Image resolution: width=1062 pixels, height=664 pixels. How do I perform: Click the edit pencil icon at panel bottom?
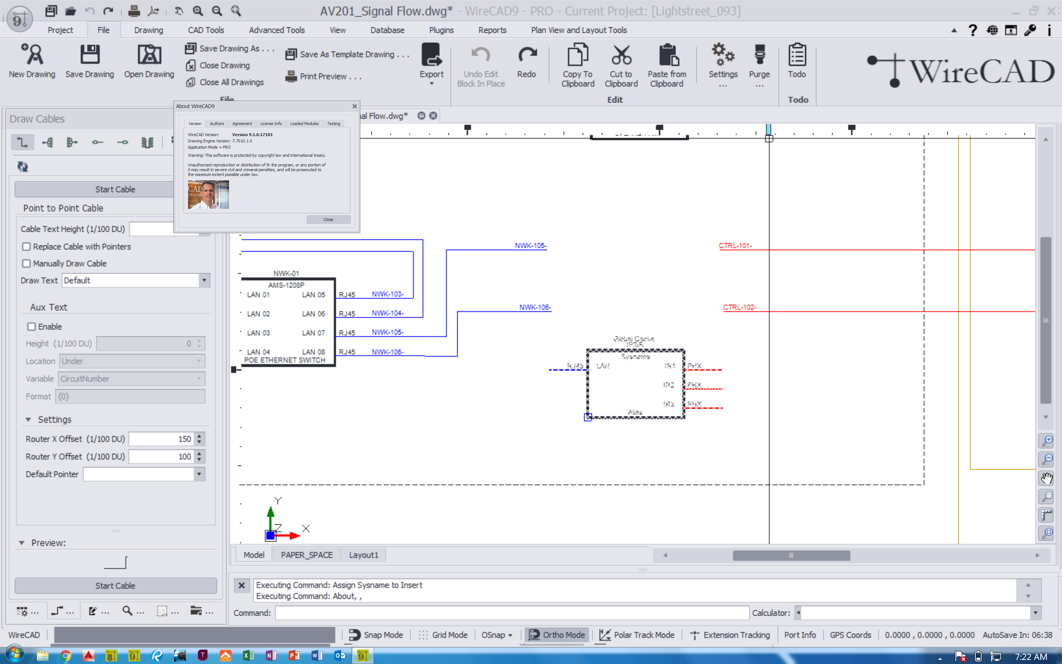(93, 611)
